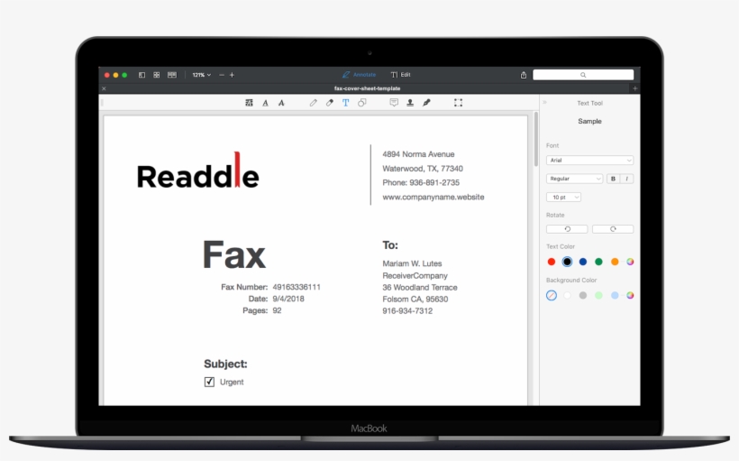This screenshot has height=461, width=739.
Task: Open the 10 pt font size dropdown
Action: pyautogui.click(x=563, y=198)
